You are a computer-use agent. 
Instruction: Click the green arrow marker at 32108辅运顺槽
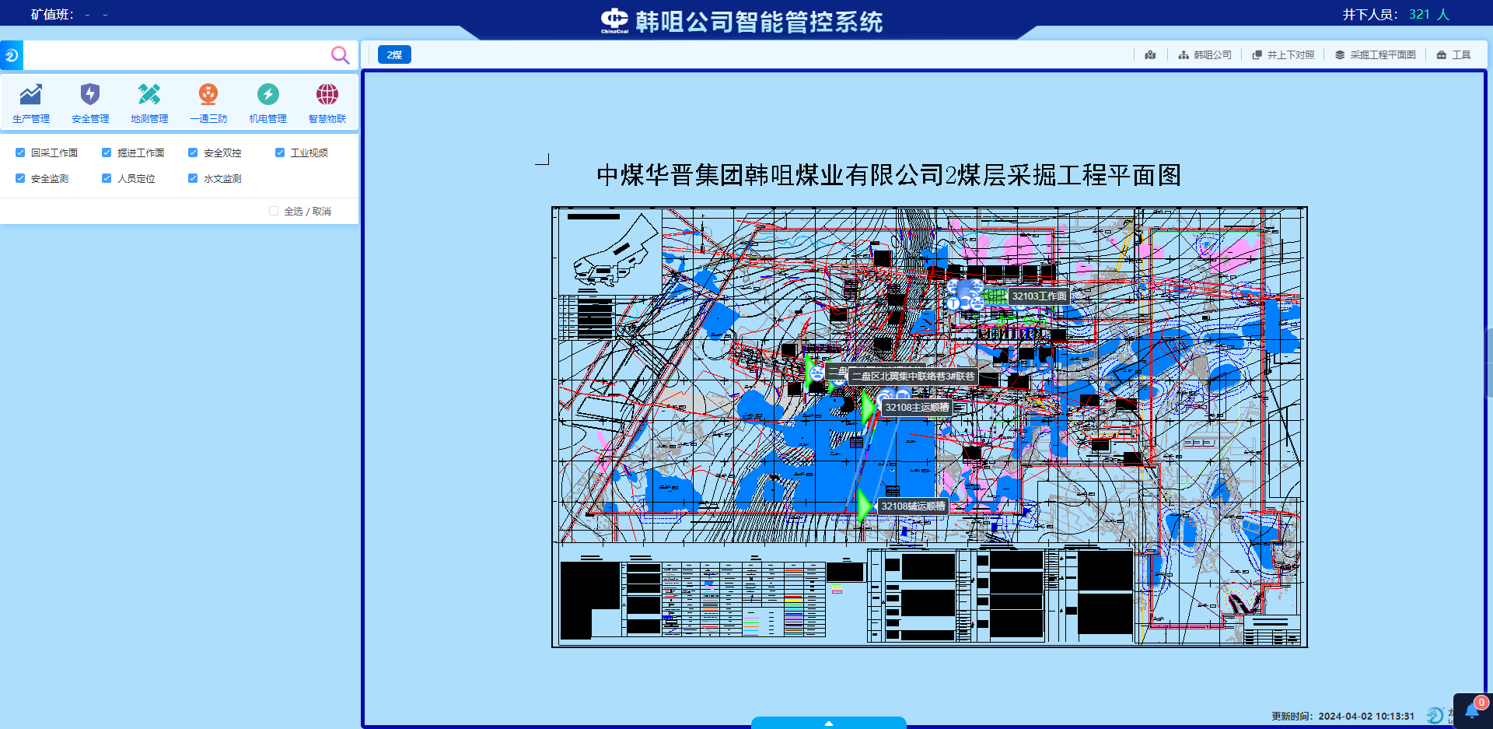[863, 506]
